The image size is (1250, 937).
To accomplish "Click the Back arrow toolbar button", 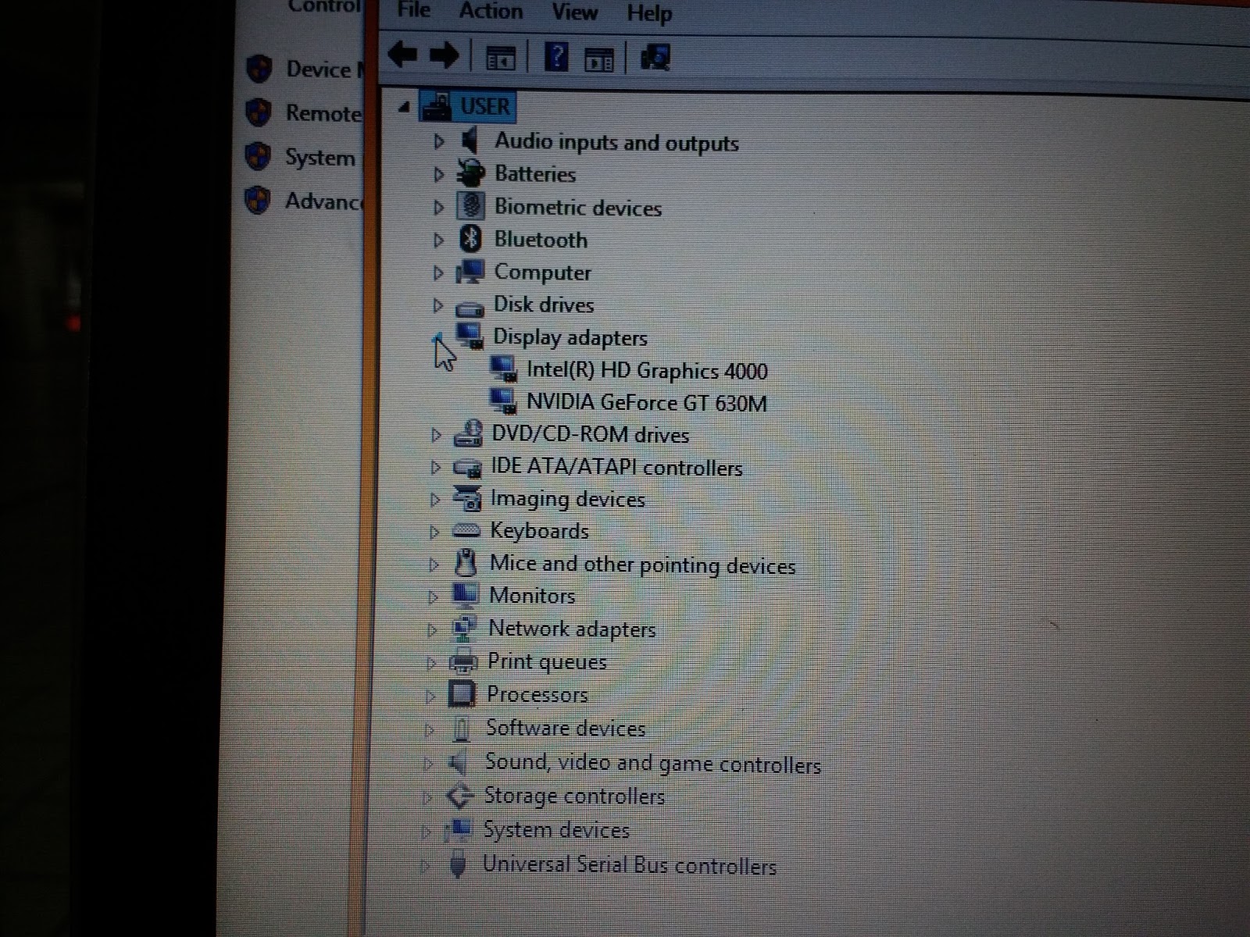I will (403, 55).
